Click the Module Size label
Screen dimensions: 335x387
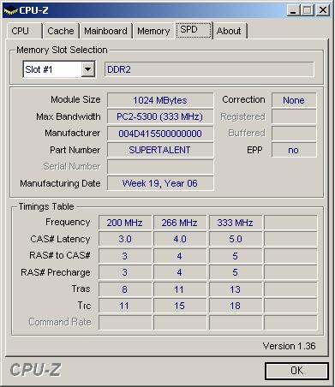click(75, 99)
